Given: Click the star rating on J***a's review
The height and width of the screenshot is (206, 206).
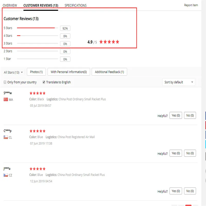Looking at the screenshot, I should (37, 169).
